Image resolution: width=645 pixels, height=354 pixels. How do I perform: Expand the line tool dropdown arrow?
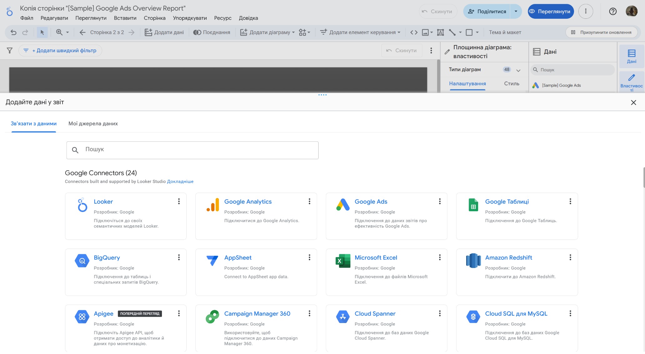(x=460, y=32)
